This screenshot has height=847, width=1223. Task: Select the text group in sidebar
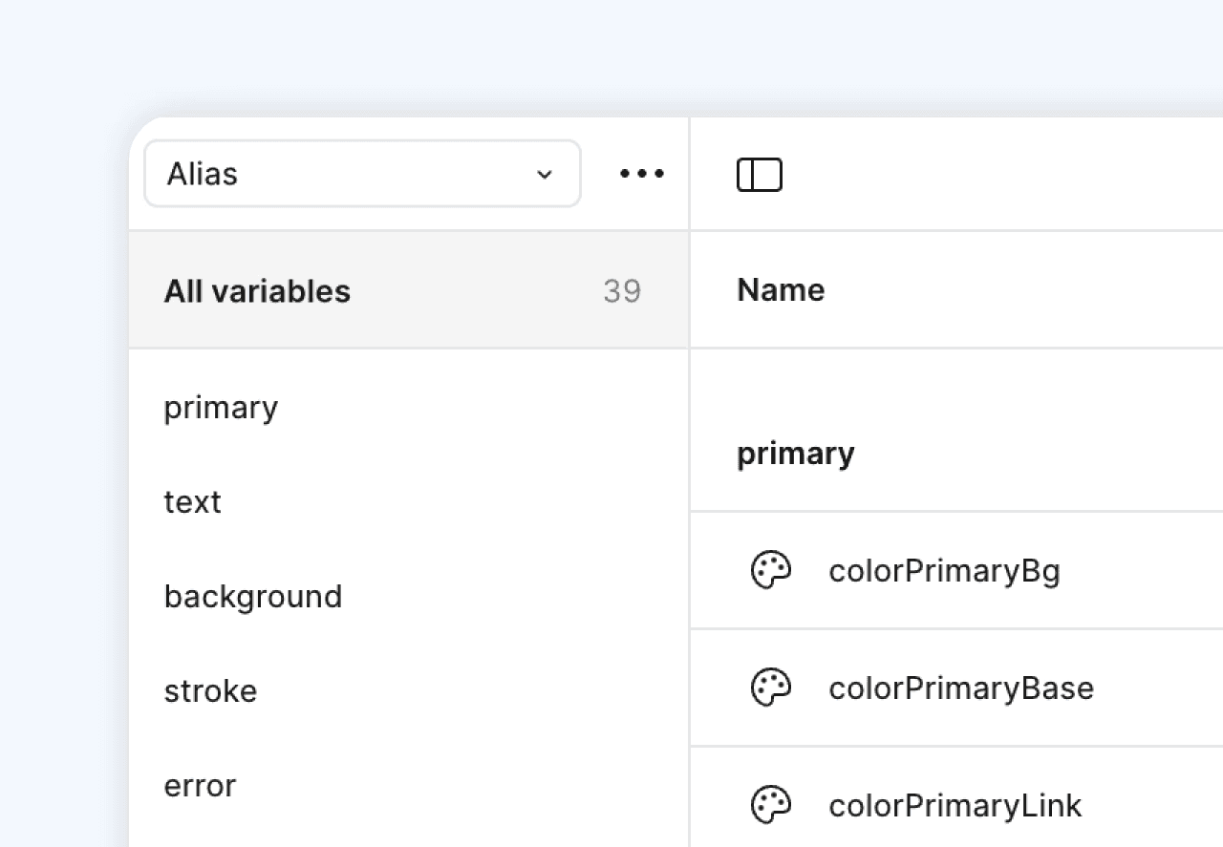pyautogui.click(x=193, y=502)
